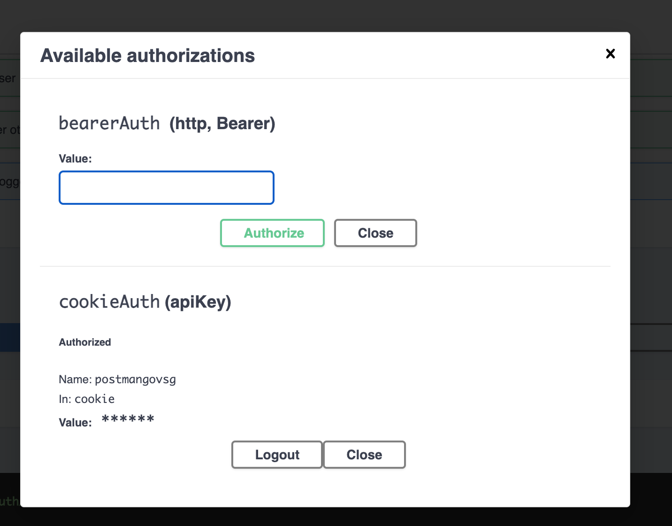
Task: Click the Value label above the input
Action: pyautogui.click(x=75, y=159)
